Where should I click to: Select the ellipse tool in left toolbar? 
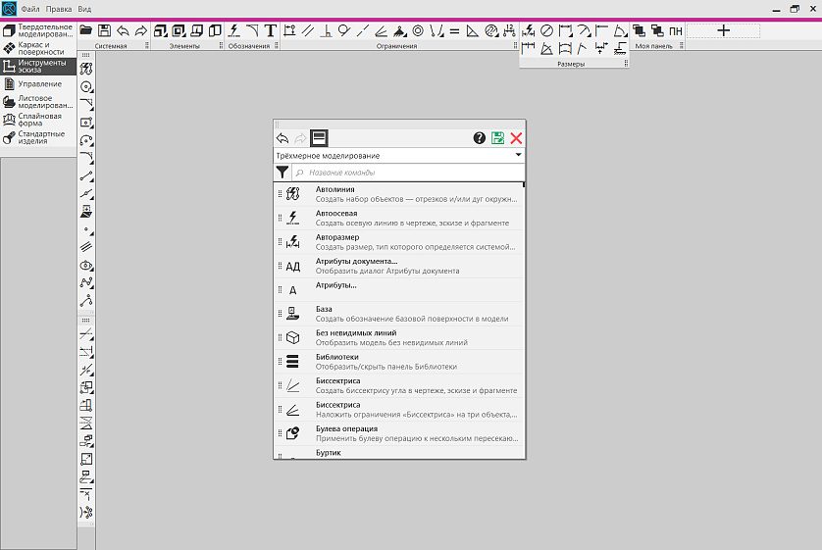point(86,265)
